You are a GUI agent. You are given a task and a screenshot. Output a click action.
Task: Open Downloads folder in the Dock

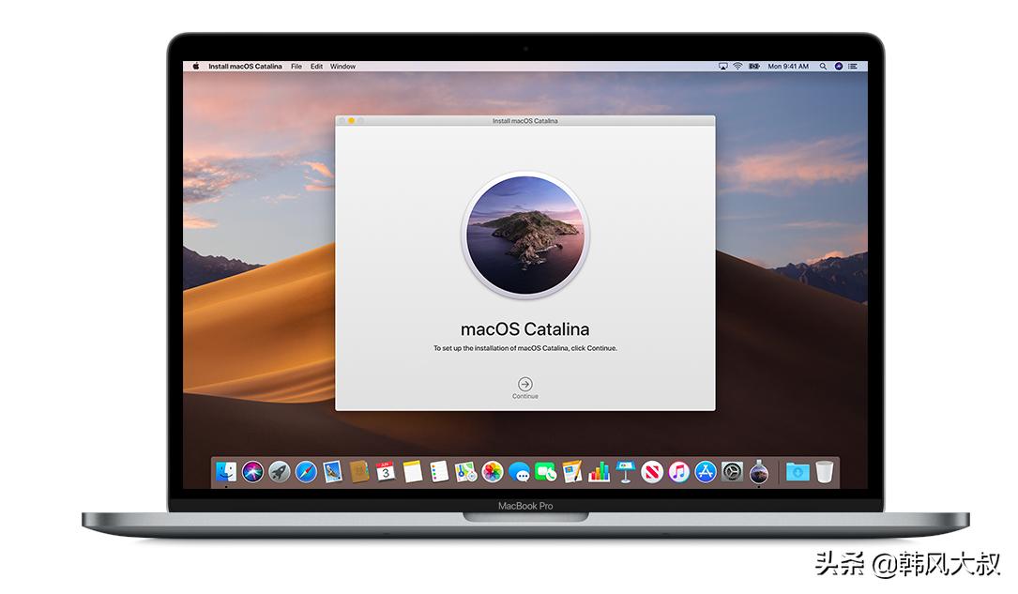click(798, 472)
